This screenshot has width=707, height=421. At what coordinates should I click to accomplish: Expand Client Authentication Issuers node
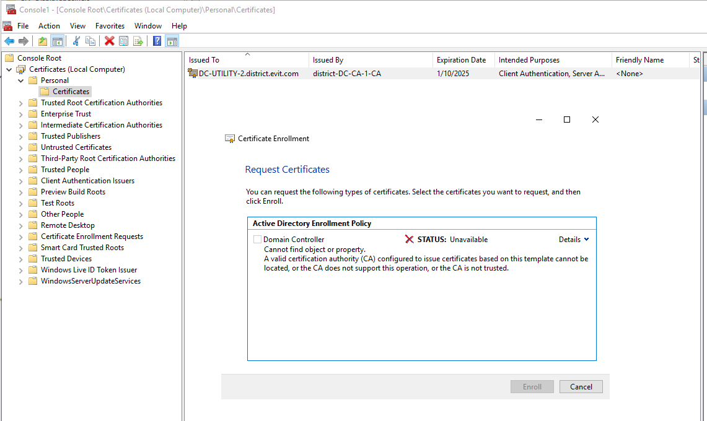pyautogui.click(x=20, y=181)
